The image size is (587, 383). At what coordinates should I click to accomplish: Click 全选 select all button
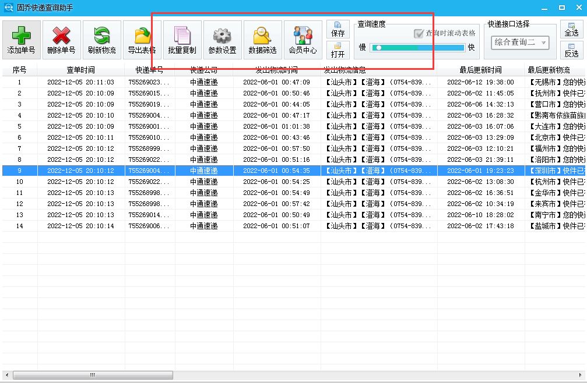click(571, 30)
